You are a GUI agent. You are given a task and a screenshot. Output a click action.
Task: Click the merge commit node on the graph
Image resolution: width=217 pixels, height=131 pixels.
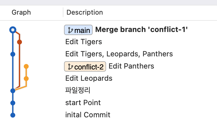pyautogui.click(x=13, y=30)
